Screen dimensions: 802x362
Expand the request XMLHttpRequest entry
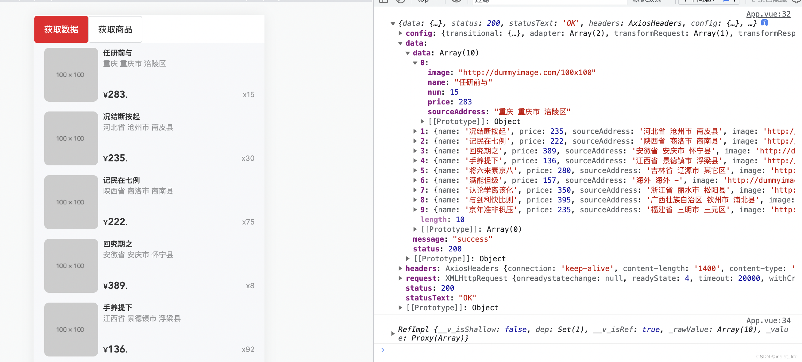400,278
